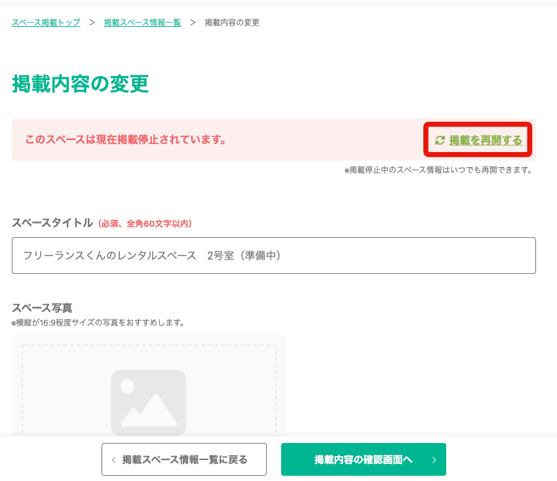Click the 必須、全角60文字以内 requirement note
The width and height of the screenshot is (557, 481).
click(145, 224)
